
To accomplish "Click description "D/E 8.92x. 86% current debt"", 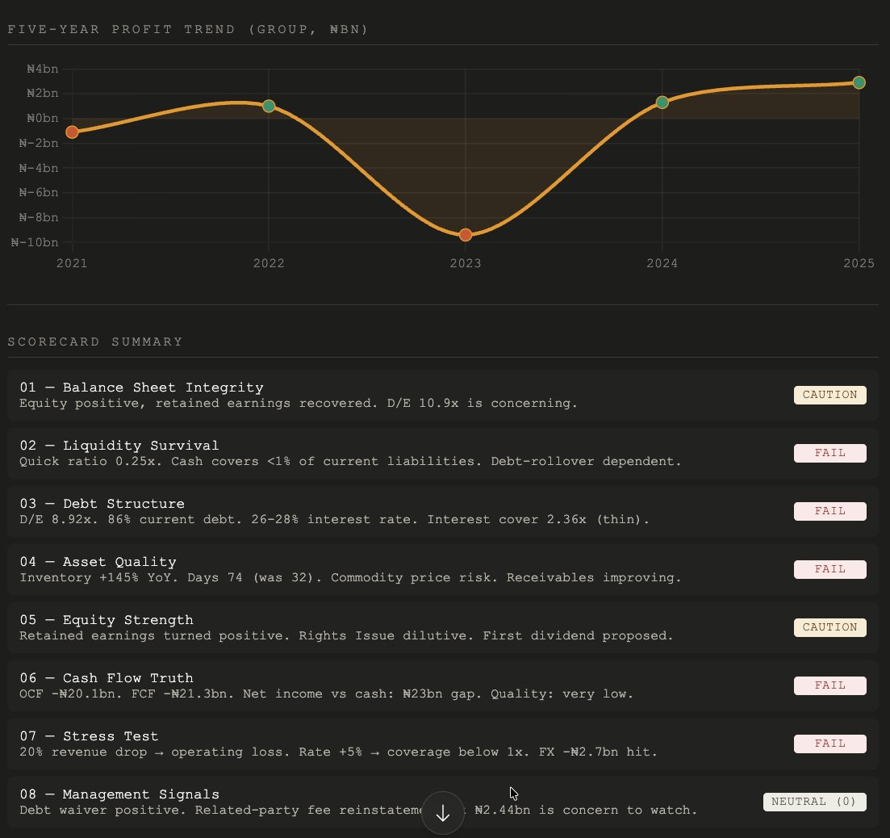I will [x=131, y=519].
